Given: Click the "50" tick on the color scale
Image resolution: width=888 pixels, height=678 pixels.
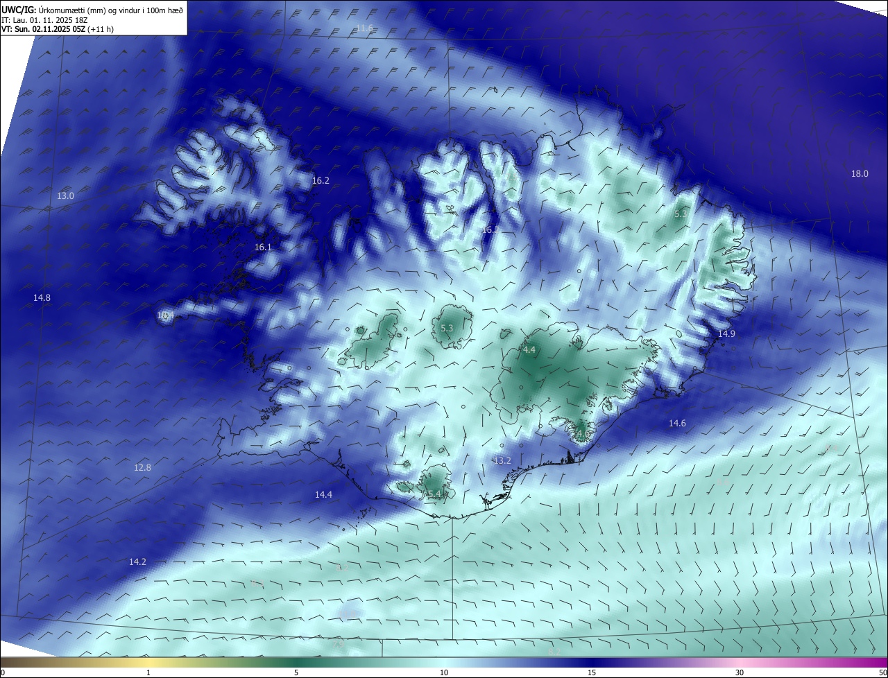Looking at the screenshot, I should (882, 672).
